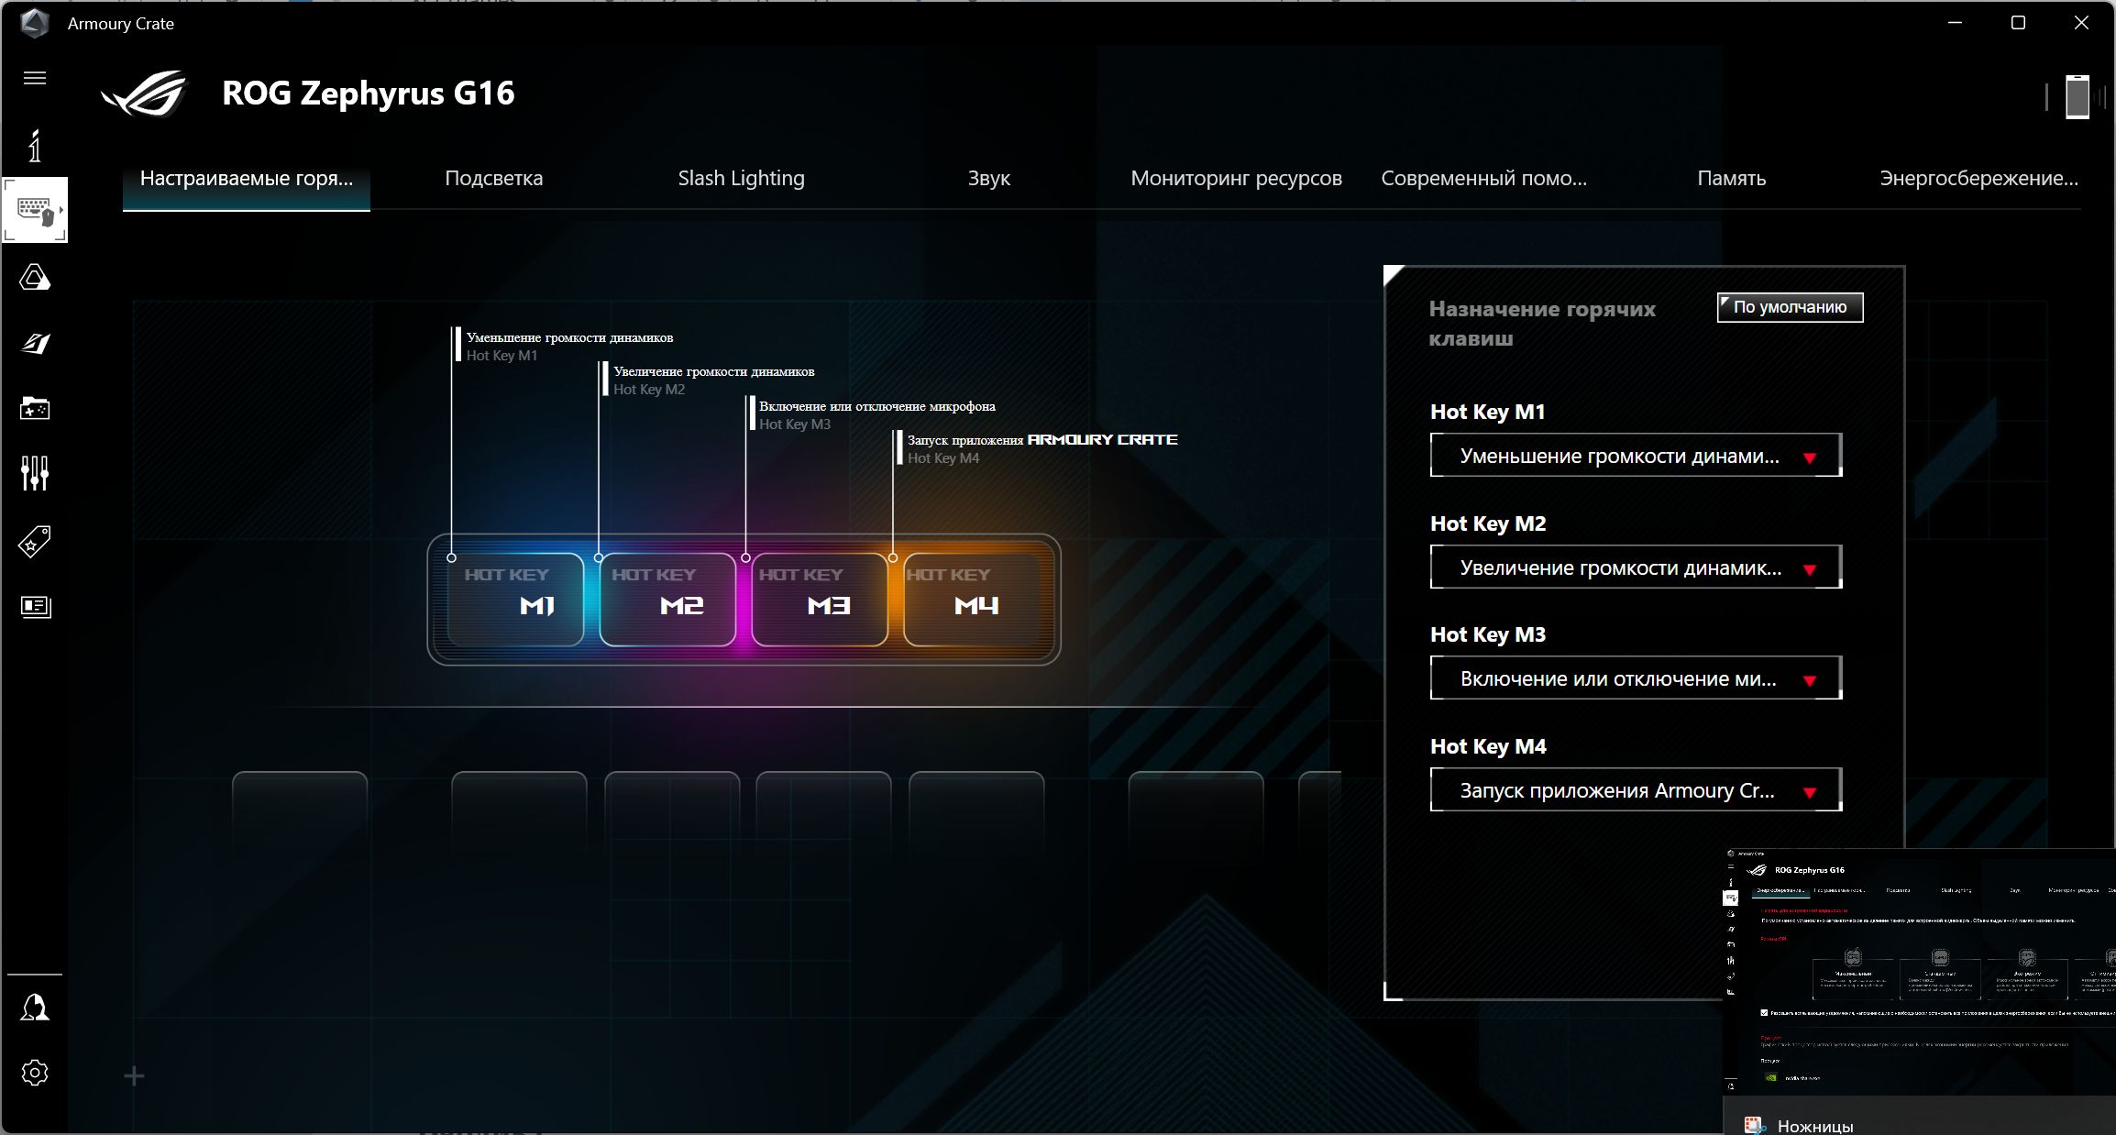The width and height of the screenshot is (2116, 1135).
Task: Click the Armoury Crate window title text
Action: click(121, 24)
